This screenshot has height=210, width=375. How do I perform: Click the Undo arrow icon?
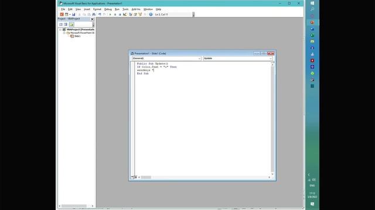pyautogui.click(x=100, y=15)
